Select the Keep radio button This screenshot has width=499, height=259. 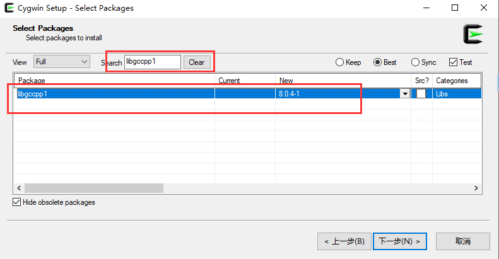[x=348, y=62]
